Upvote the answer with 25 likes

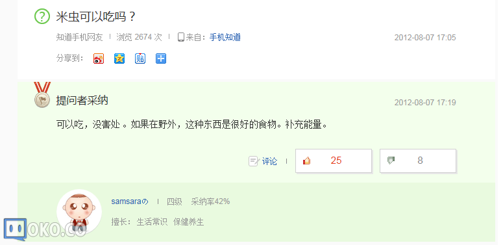[334, 161]
